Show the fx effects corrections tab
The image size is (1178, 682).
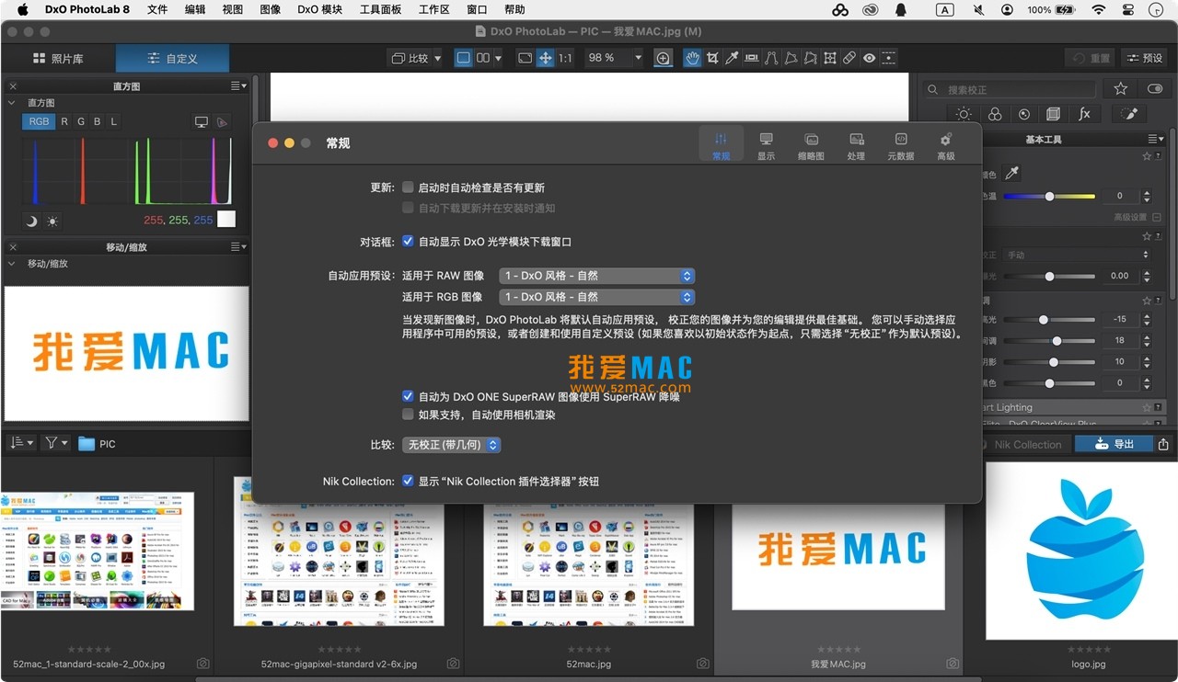point(1084,114)
